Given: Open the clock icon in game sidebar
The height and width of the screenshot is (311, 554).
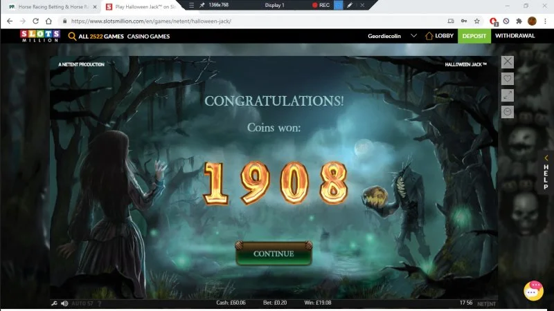Looking at the screenshot, I should pos(508,112).
